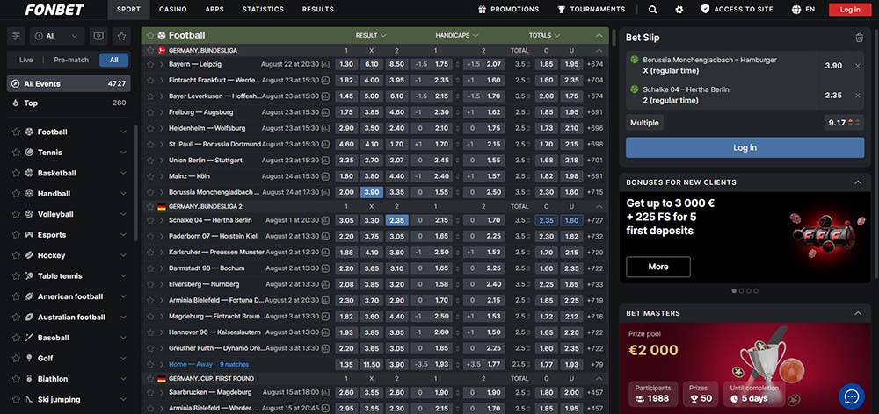Click the Golf icon in sidebar
This screenshot has height=414, width=879.
(29, 358)
